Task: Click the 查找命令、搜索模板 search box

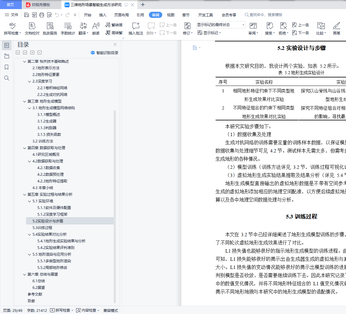Action: pos(264,15)
